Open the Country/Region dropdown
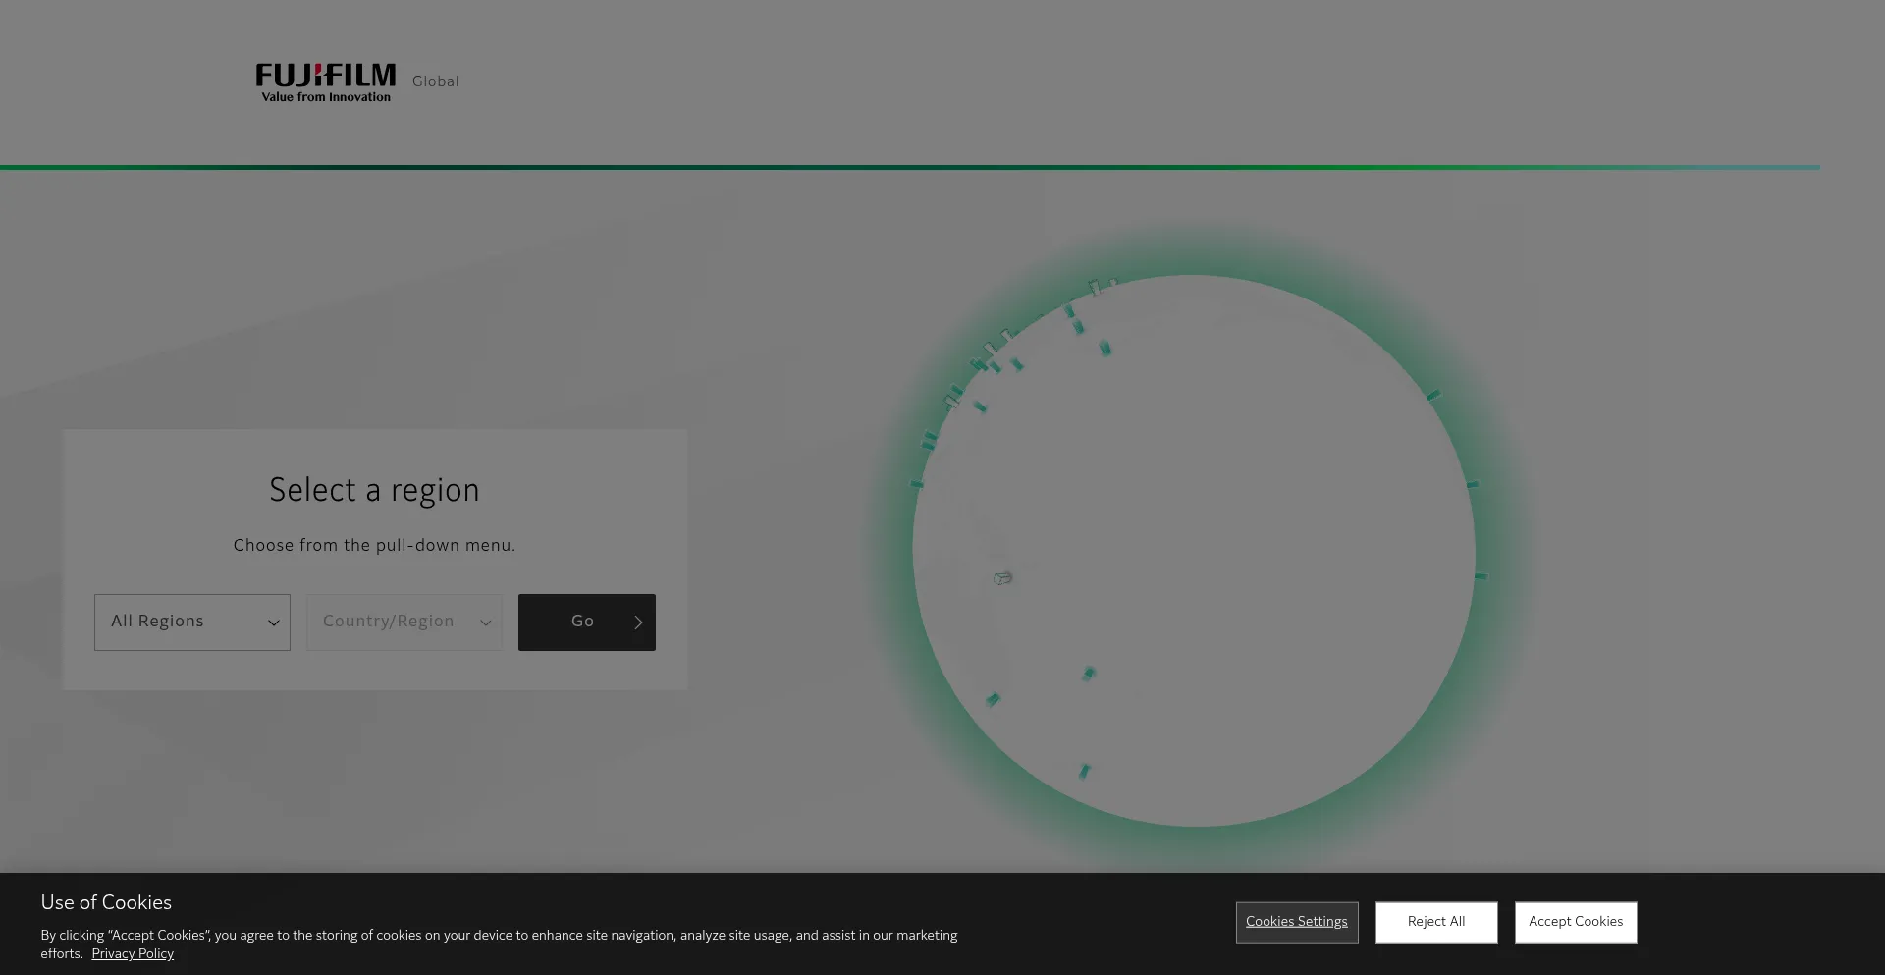 point(404,622)
